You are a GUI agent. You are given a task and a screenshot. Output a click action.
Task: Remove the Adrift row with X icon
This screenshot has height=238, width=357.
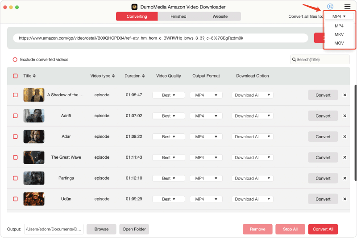(x=345, y=116)
